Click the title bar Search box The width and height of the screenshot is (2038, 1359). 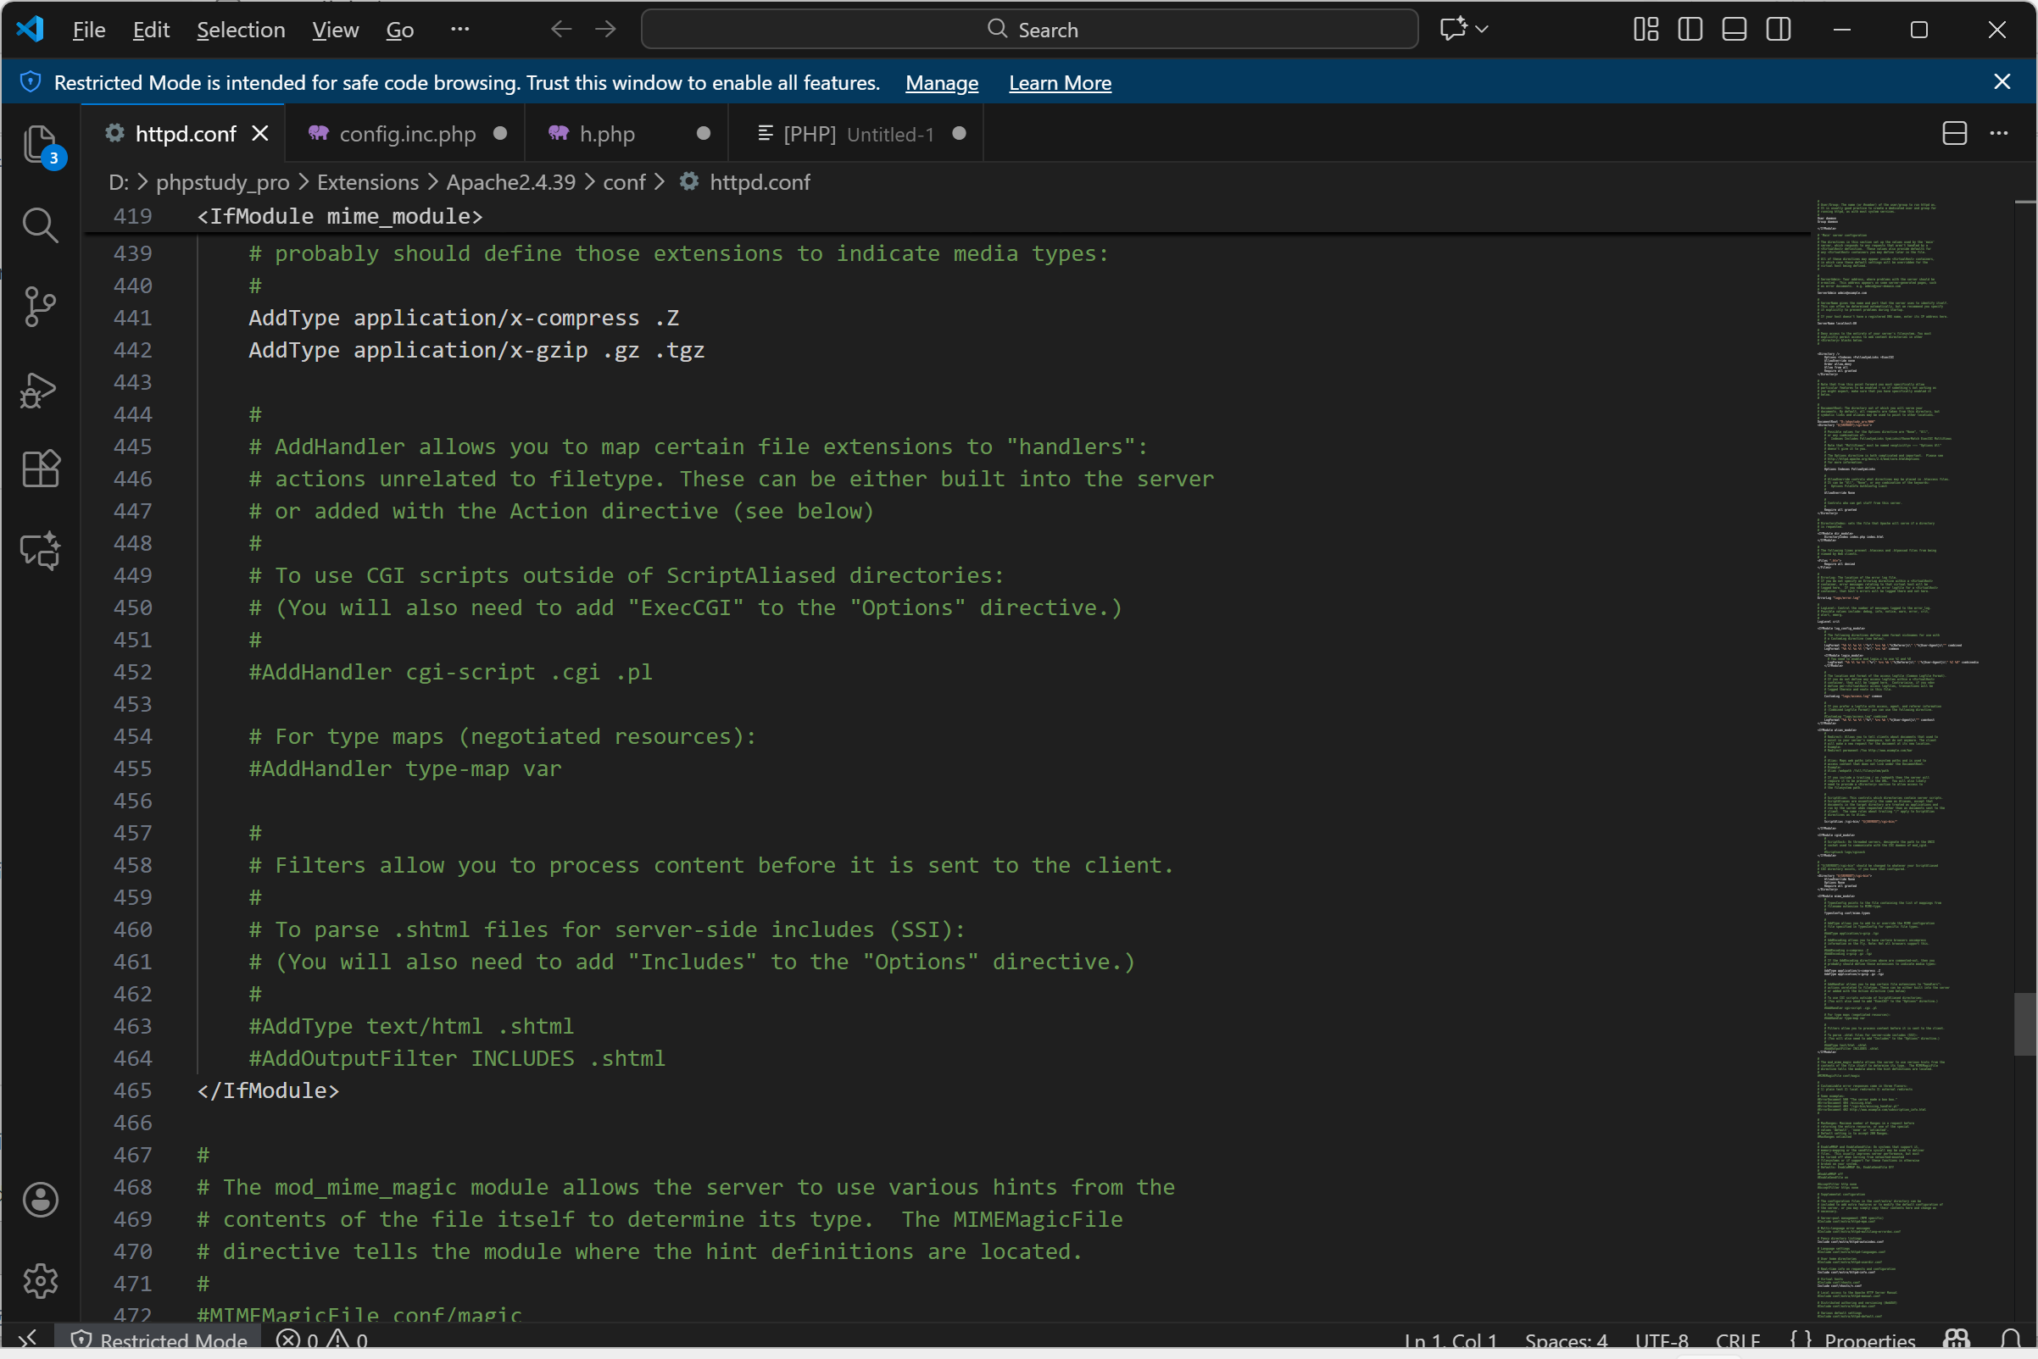point(1029,30)
